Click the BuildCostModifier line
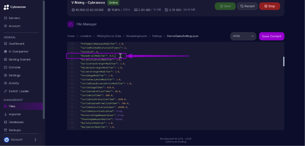The width and height of the screenshot is (305, 146). [97, 123]
